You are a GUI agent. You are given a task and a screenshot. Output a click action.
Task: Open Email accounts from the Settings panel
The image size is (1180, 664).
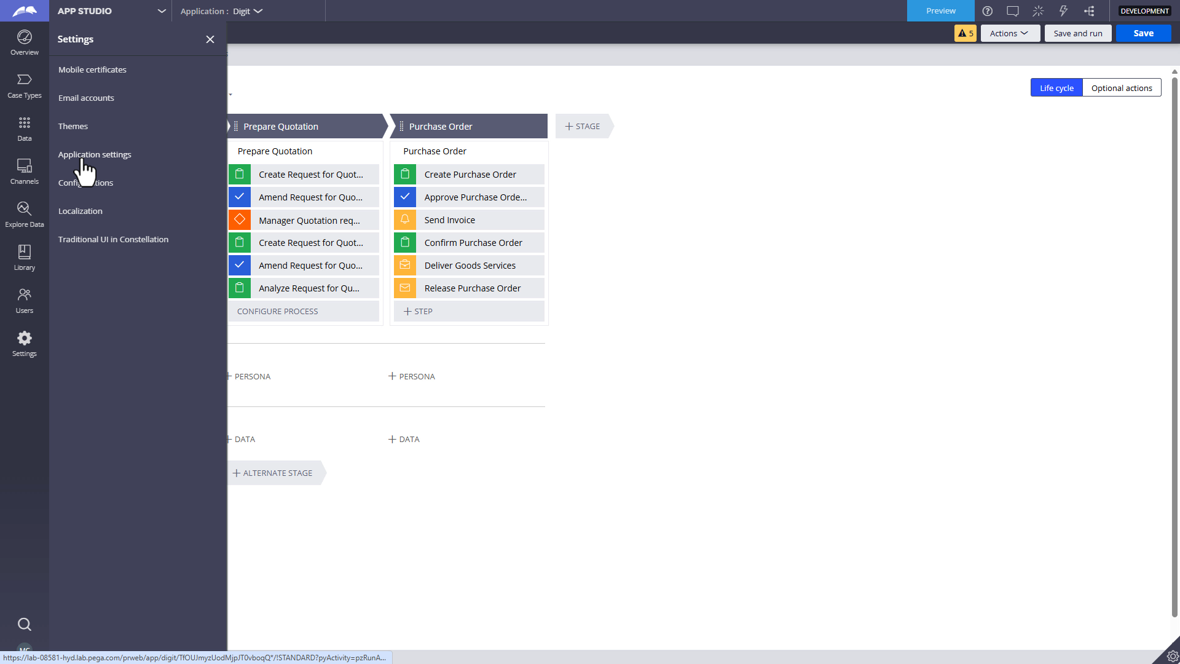click(x=86, y=98)
